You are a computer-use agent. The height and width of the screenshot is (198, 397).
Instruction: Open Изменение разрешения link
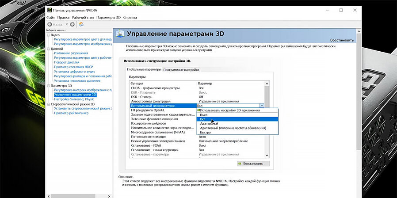(x=71, y=53)
